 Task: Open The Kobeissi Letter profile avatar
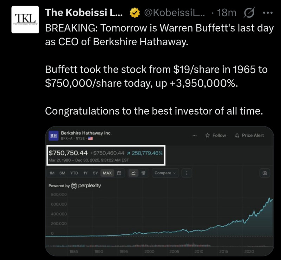24,20
